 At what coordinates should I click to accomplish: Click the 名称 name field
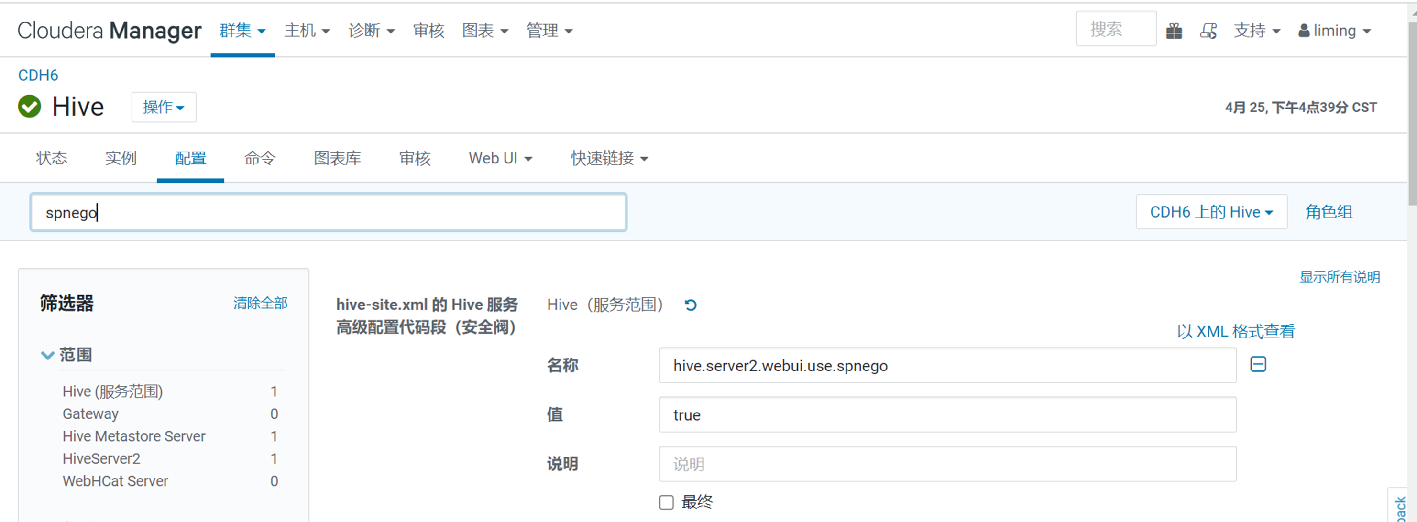pos(947,365)
